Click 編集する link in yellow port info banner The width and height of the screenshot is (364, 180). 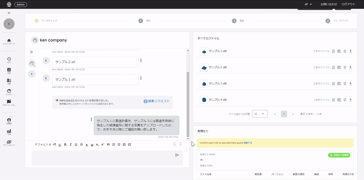point(248,143)
